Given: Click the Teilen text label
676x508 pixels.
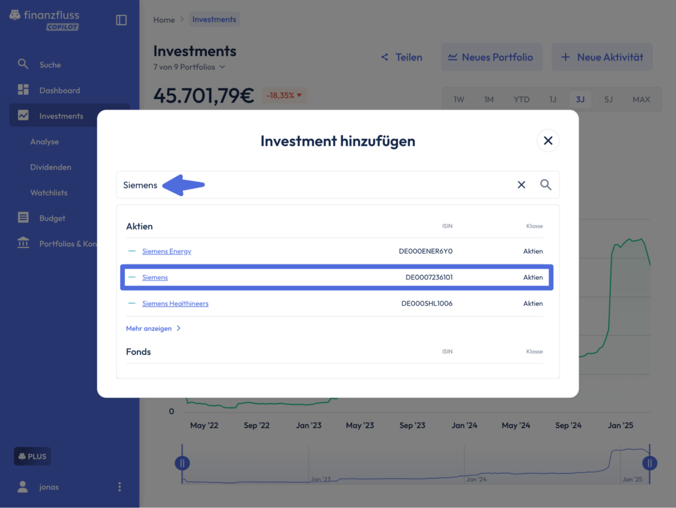Looking at the screenshot, I should point(409,57).
